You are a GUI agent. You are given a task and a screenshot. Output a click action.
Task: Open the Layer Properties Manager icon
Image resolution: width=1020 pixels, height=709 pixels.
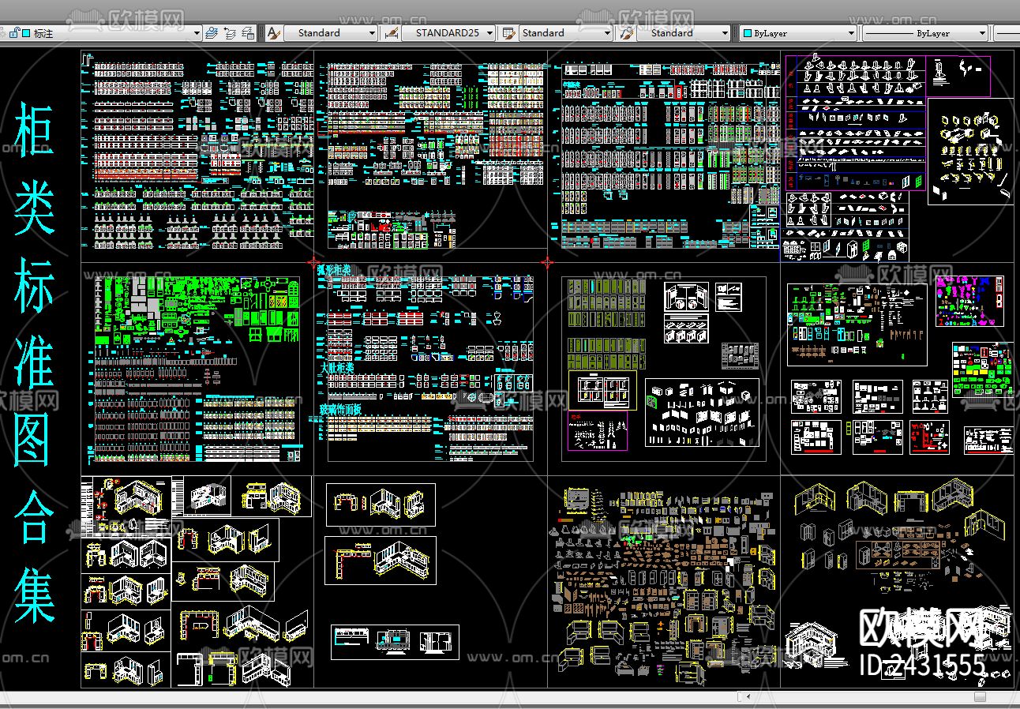[212, 33]
